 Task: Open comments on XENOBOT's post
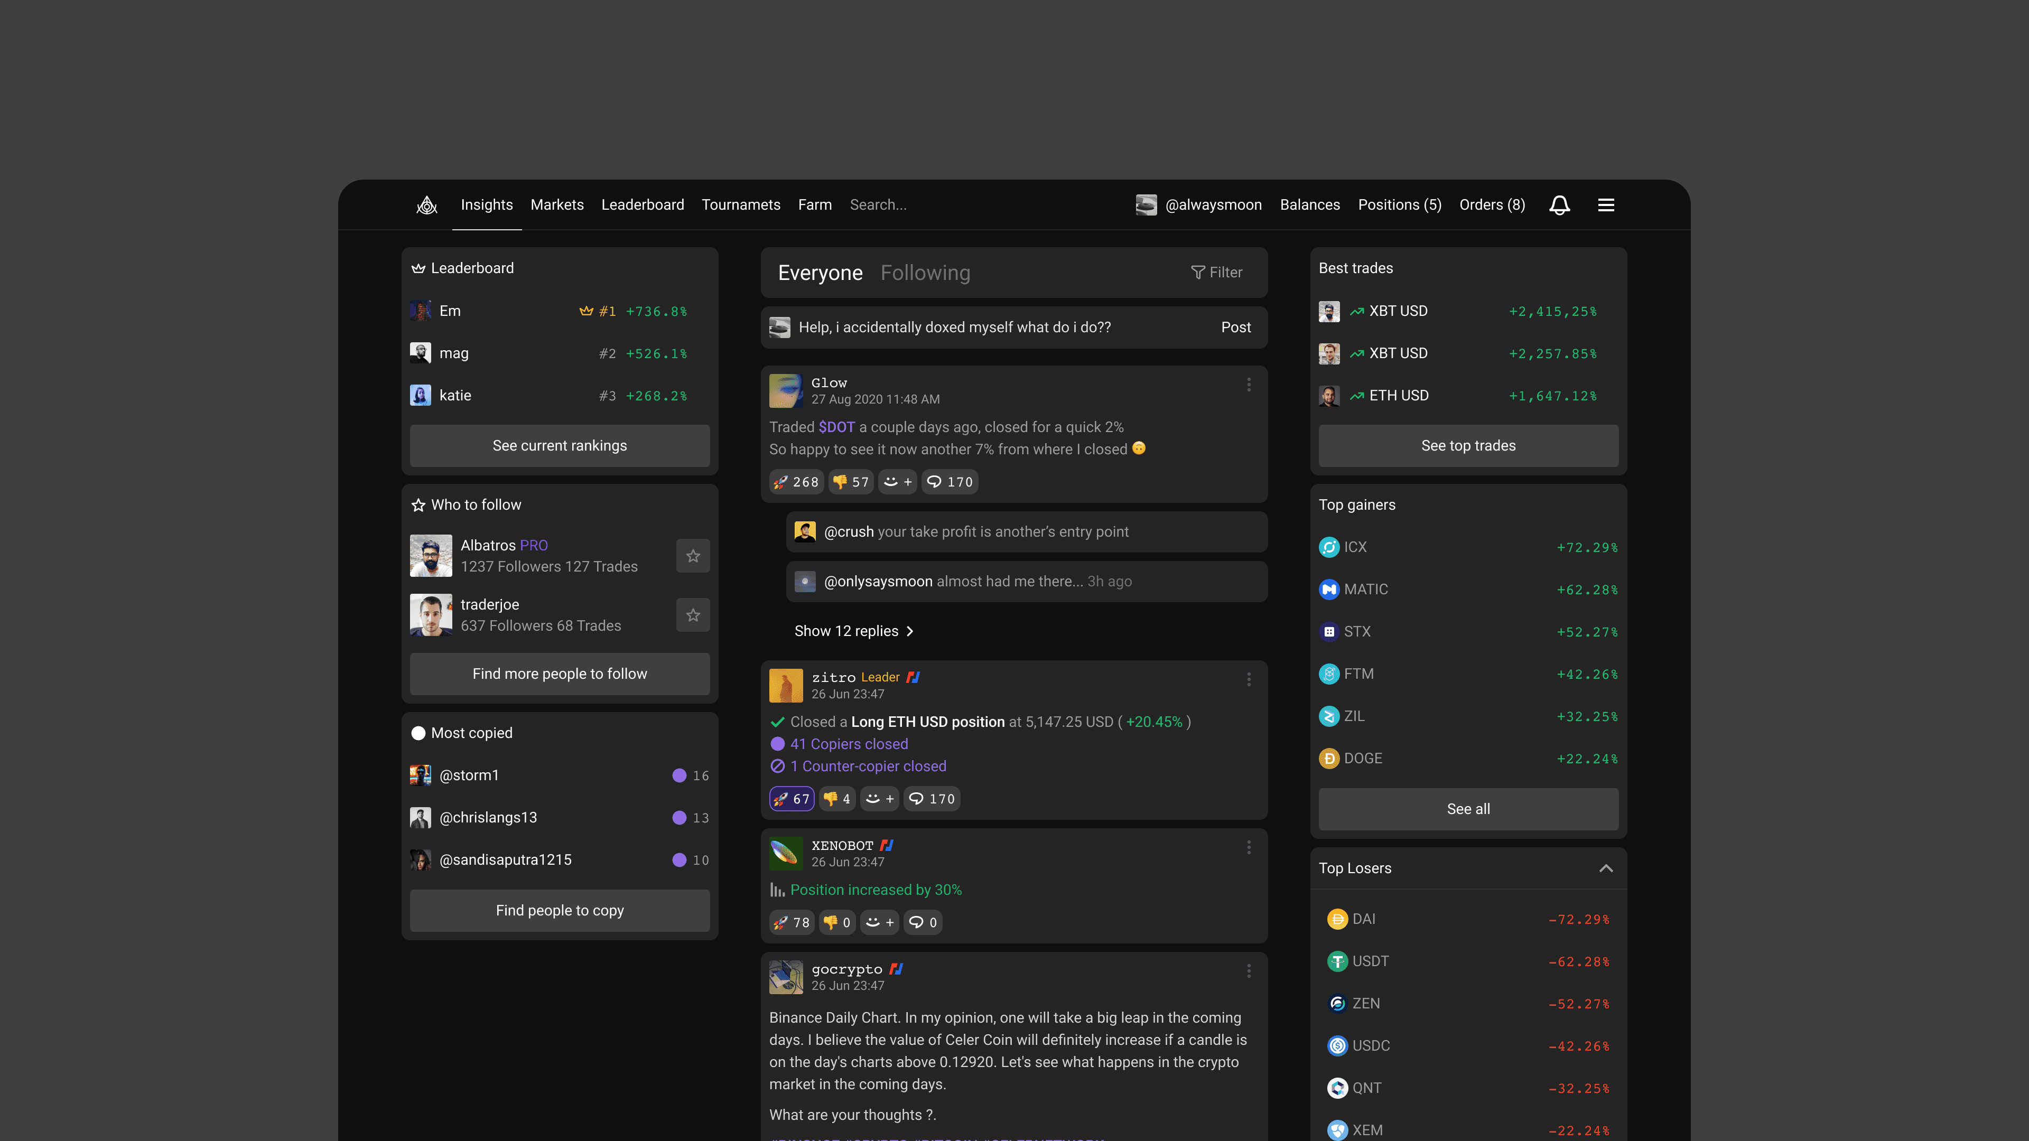click(x=922, y=923)
